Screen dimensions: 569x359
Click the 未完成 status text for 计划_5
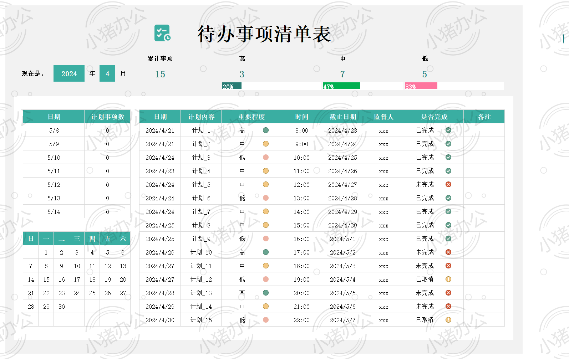pyautogui.click(x=425, y=185)
